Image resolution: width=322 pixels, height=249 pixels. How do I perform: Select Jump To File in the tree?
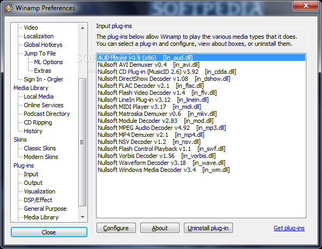pyautogui.click(x=40, y=53)
